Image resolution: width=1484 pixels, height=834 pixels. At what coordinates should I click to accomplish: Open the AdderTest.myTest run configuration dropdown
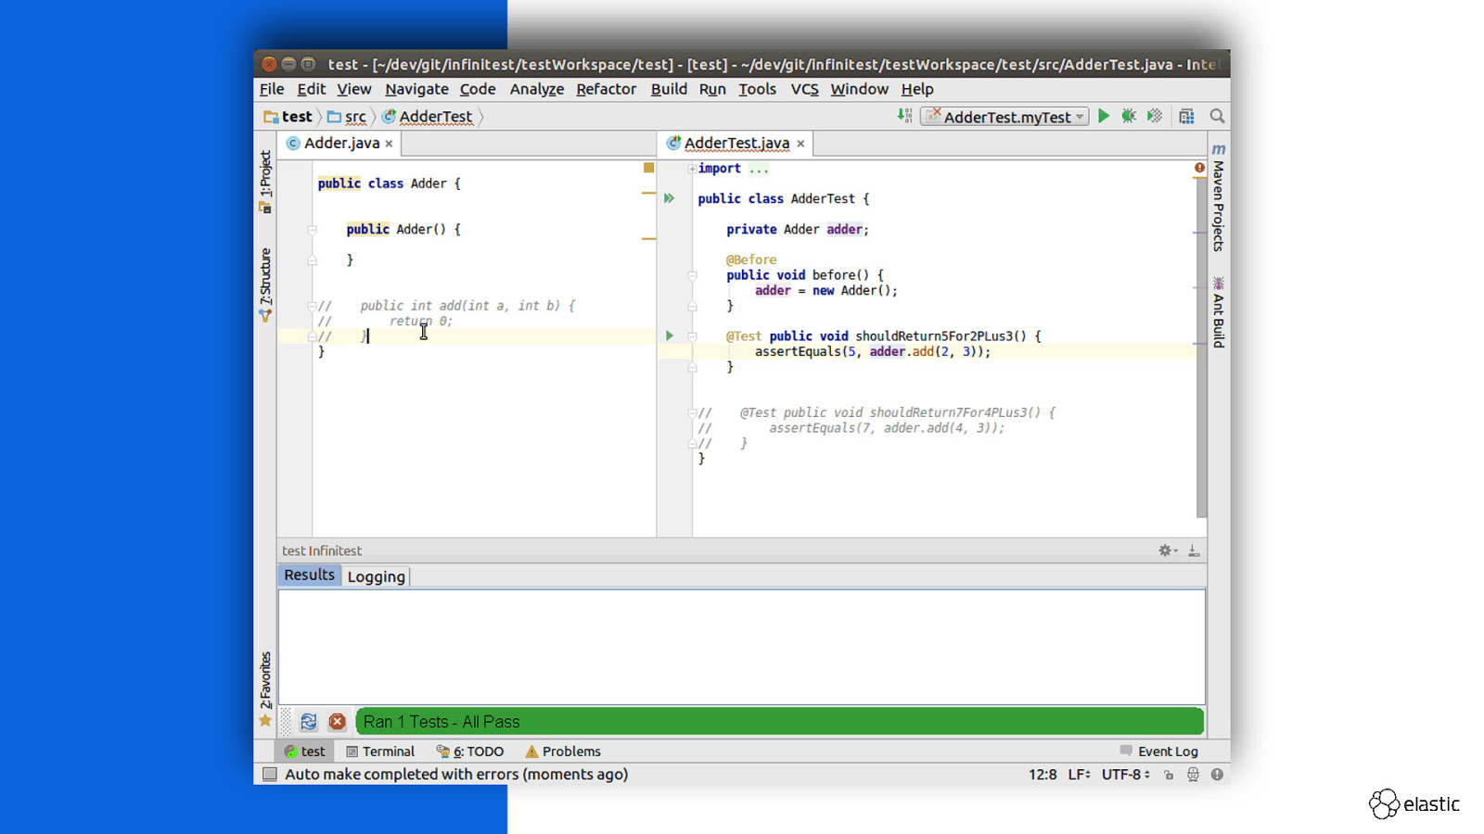(1005, 117)
